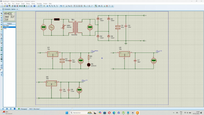Click the New Project toolbar icon
This screenshot has width=204, height=115.
pyautogui.click(x=2, y=6)
